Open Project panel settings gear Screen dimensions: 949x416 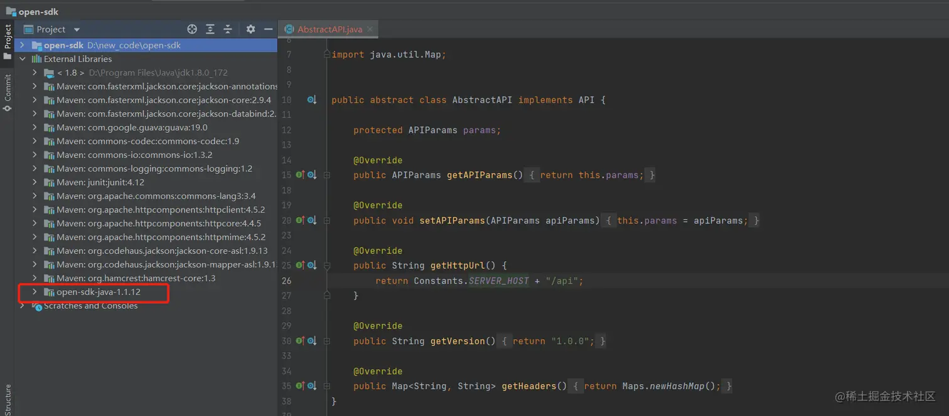tap(250, 29)
